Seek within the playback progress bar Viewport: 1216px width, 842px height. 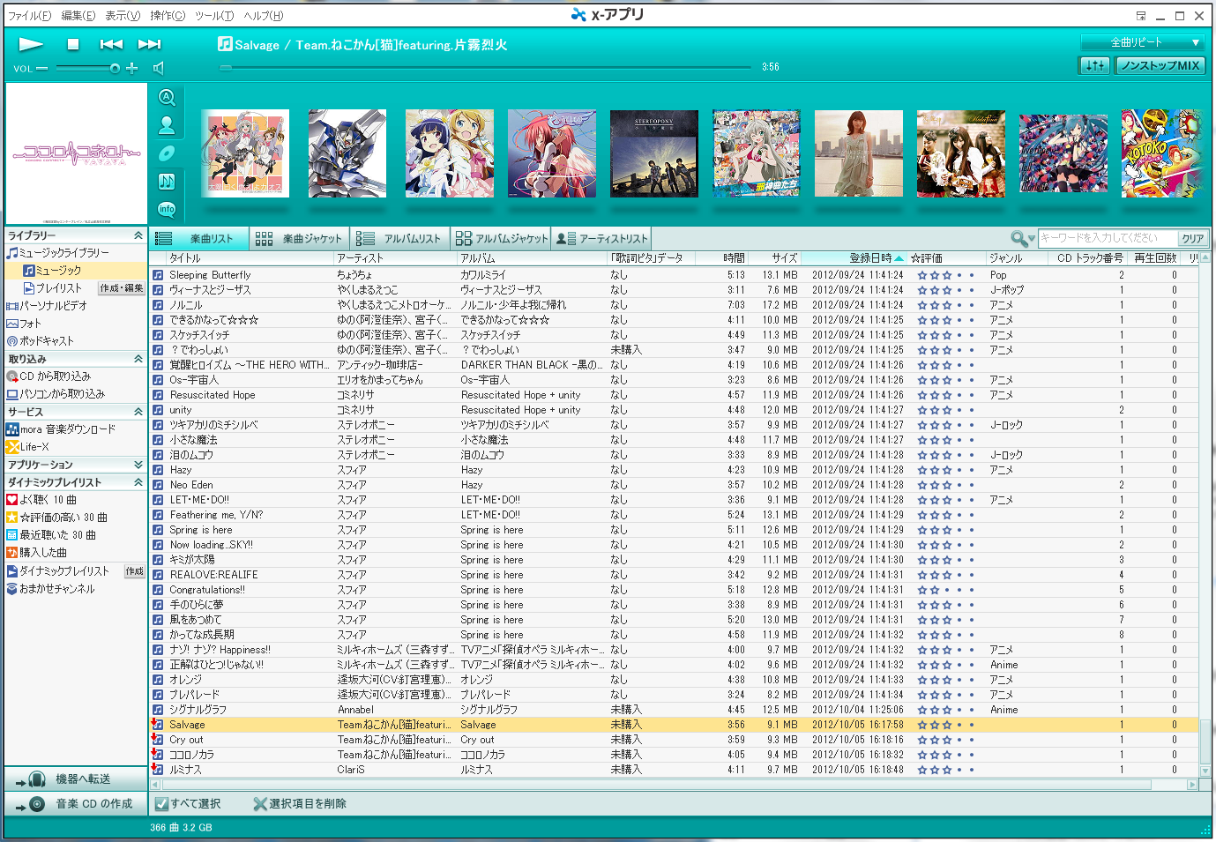(485, 67)
